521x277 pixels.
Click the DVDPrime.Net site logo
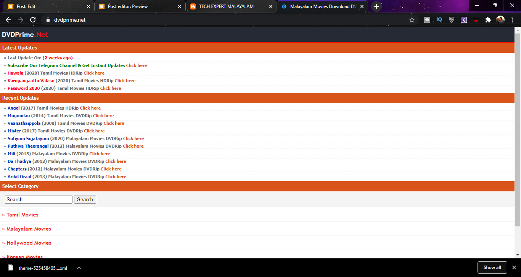click(x=25, y=35)
